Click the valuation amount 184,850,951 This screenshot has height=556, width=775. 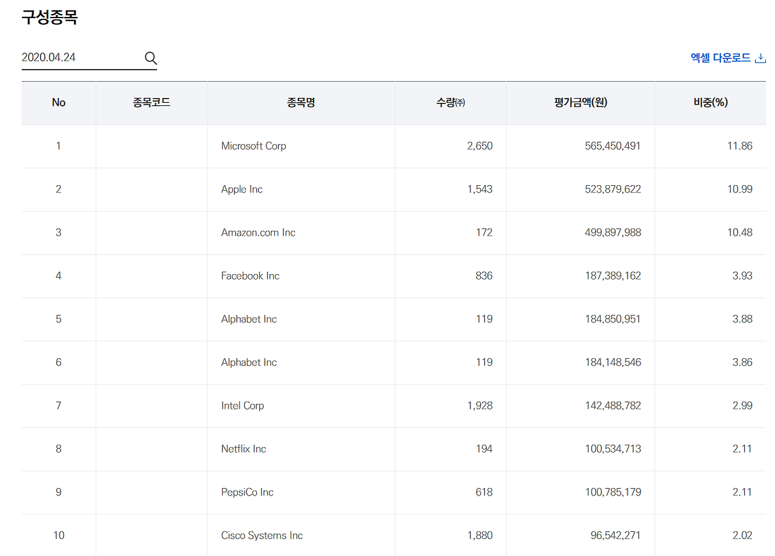pyautogui.click(x=613, y=319)
